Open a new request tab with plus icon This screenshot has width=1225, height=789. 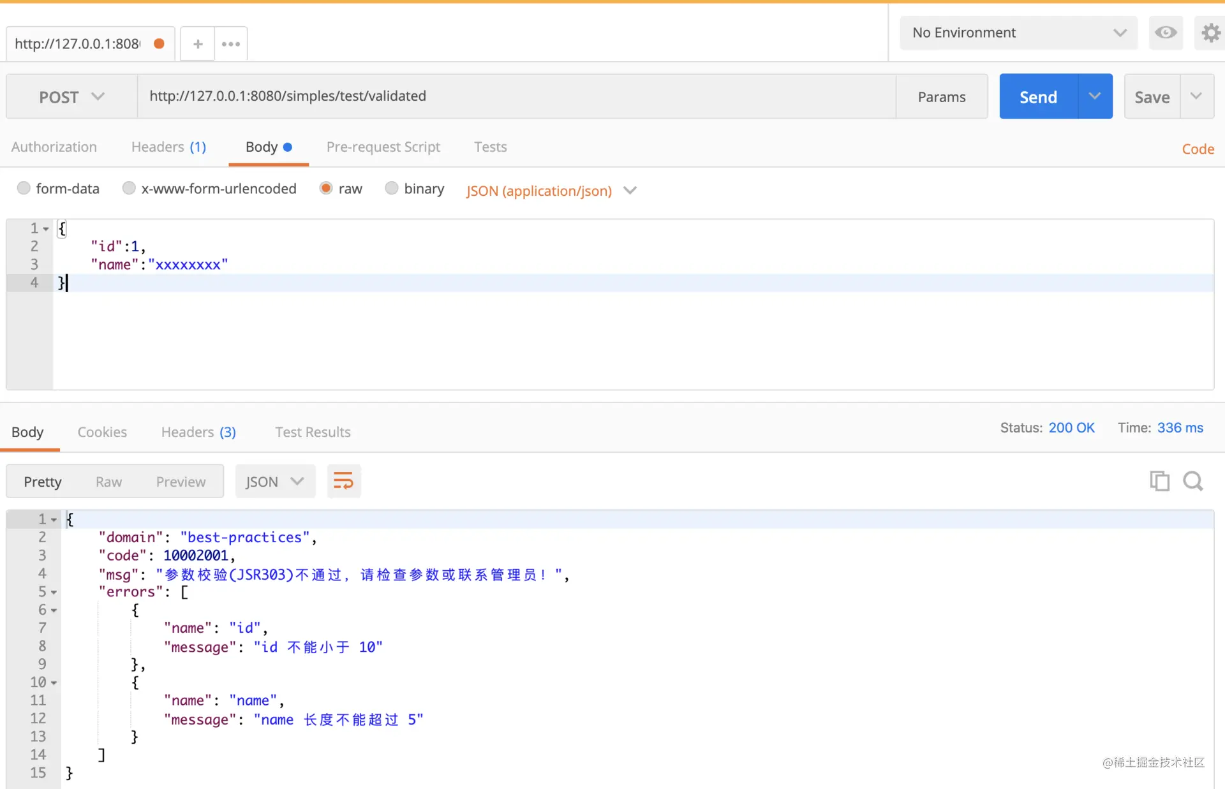point(198,44)
